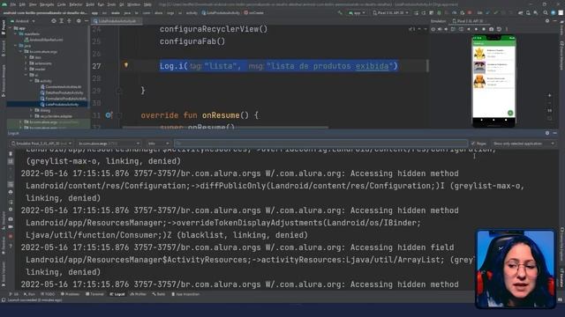The width and height of the screenshot is (565, 317).
Task: Collapse the app module tree node
Action: click(11, 28)
